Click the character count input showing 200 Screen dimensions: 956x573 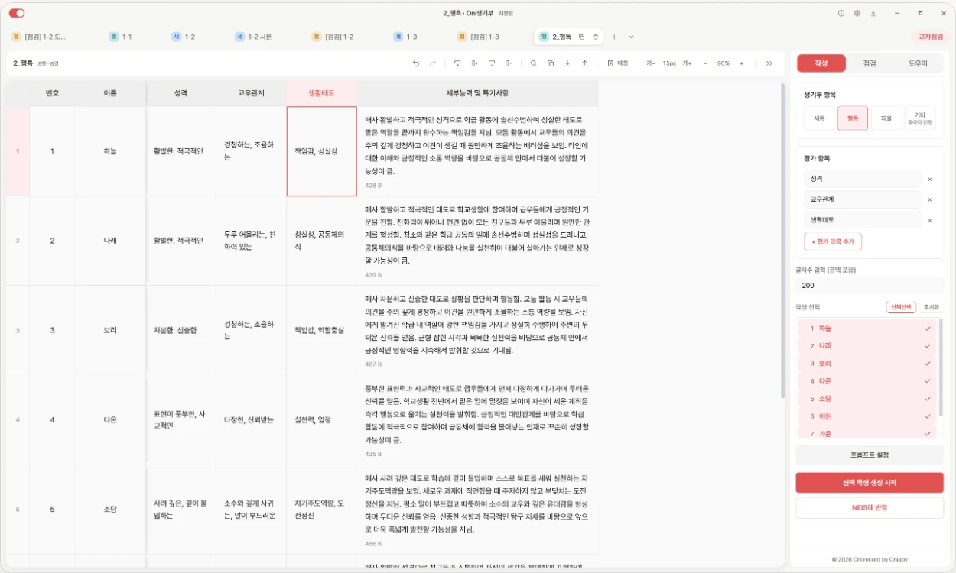(870, 286)
